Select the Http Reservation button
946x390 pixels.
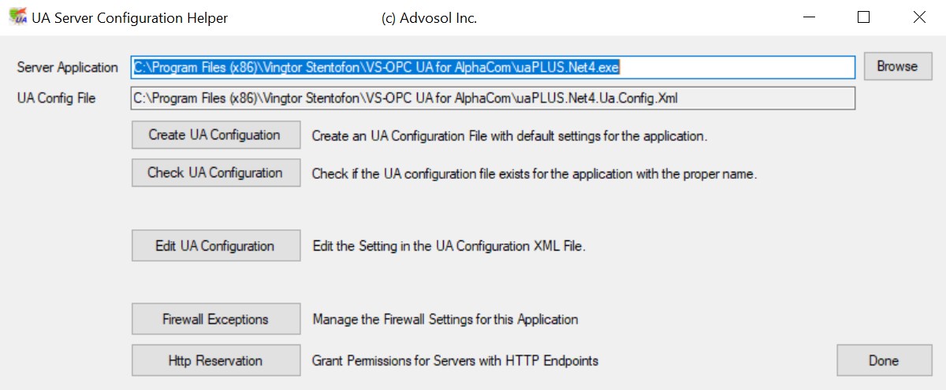pos(215,361)
